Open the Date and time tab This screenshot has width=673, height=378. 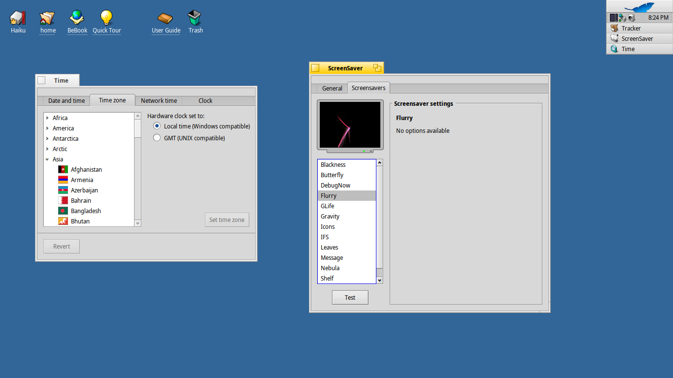tap(67, 100)
